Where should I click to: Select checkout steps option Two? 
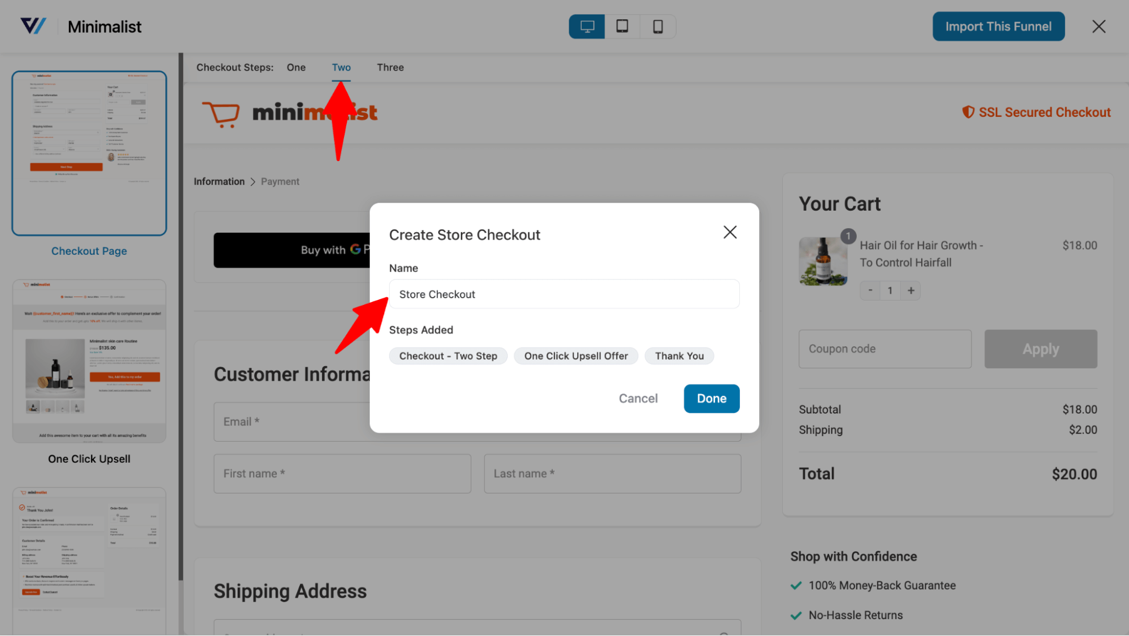point(341,67)
